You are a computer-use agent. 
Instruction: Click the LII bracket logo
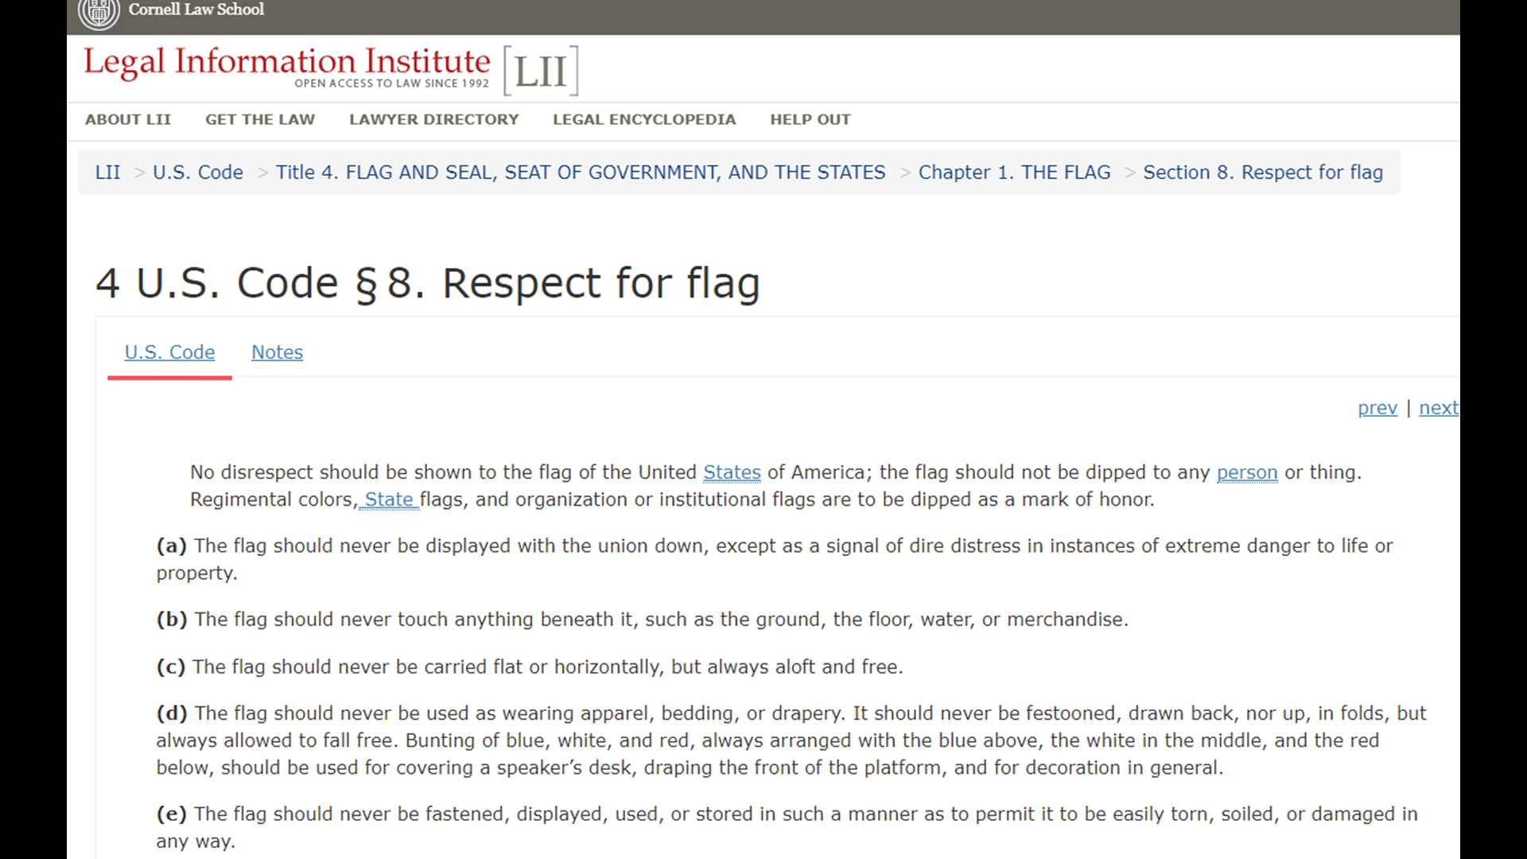click(x=541, y=72)
